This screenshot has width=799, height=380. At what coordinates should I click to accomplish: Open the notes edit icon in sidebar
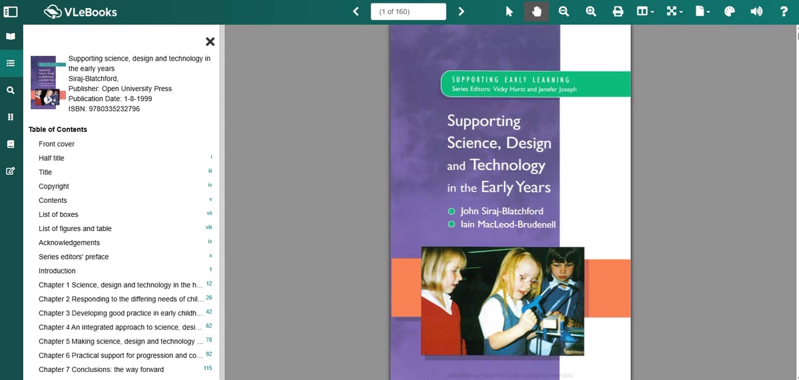tap(11, 171)
